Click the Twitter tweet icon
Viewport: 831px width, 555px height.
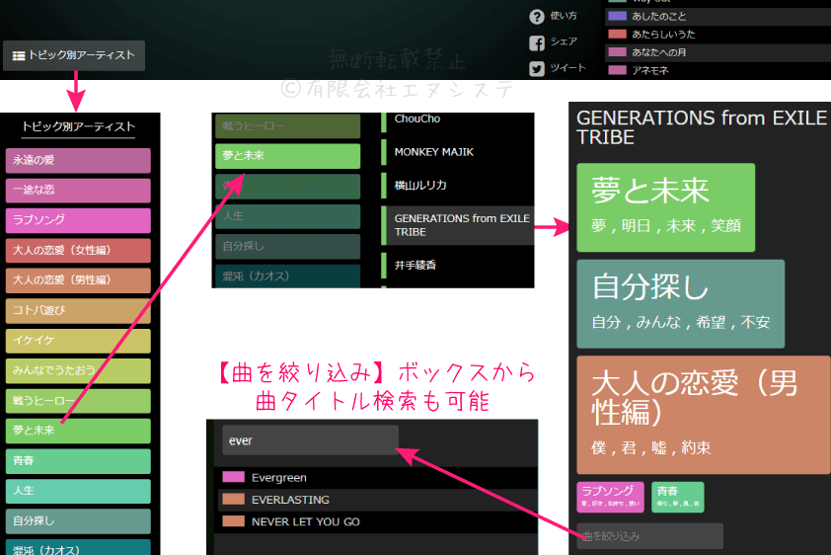click(x=536, y=69)
